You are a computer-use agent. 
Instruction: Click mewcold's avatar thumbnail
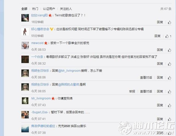tap(25, 45)
